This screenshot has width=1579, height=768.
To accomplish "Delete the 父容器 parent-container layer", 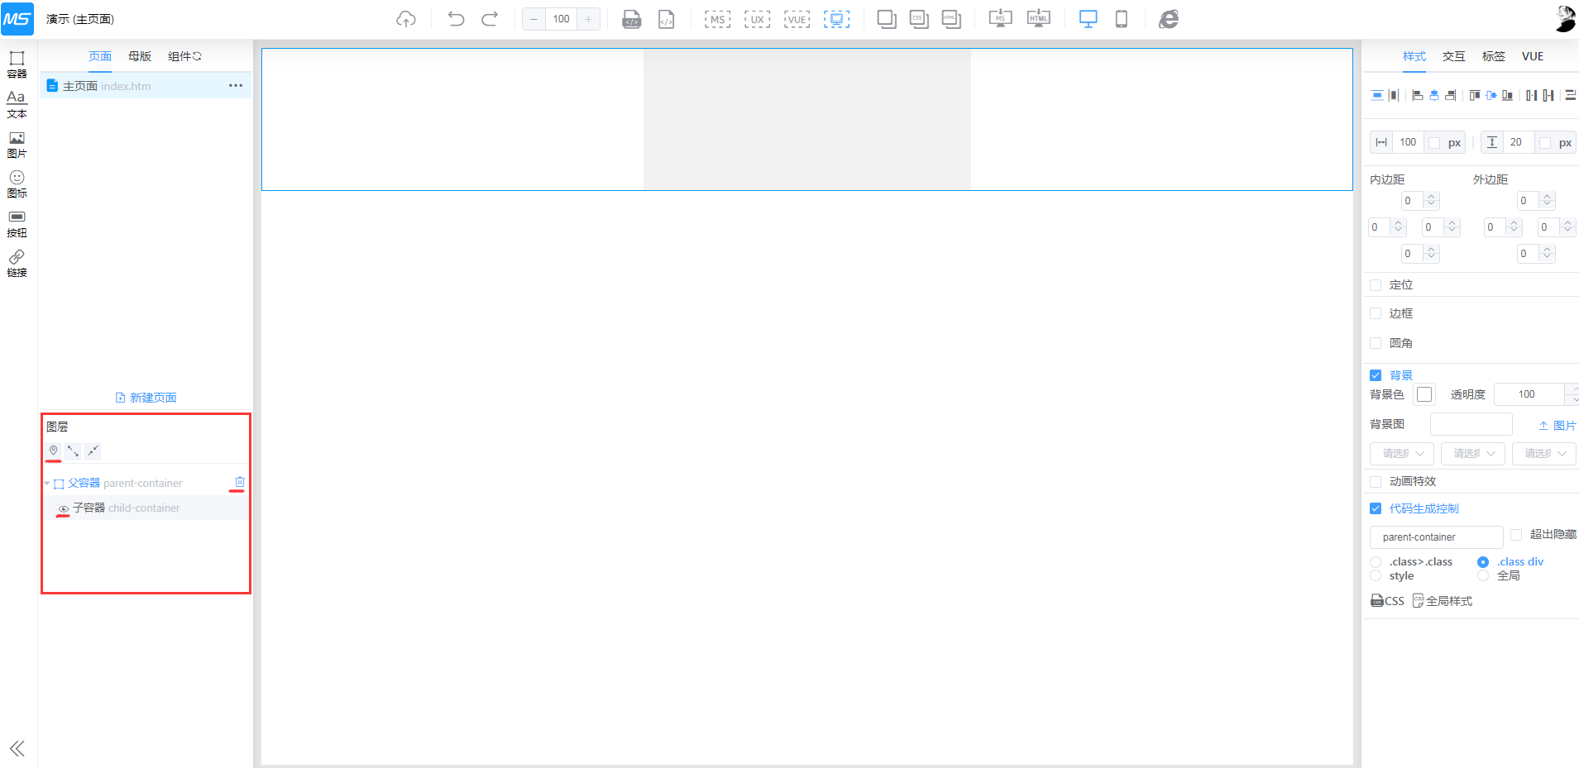I will point(239,482).
